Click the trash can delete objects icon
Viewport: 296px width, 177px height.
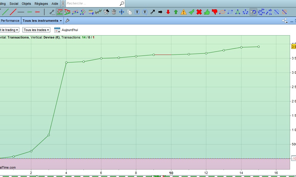(x=114, y=12)
